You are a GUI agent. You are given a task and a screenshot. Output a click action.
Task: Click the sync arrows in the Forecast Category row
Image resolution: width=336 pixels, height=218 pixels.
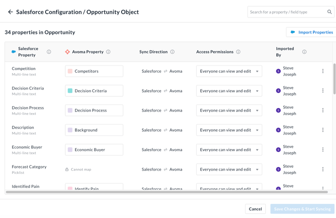(x=165, y=169)
